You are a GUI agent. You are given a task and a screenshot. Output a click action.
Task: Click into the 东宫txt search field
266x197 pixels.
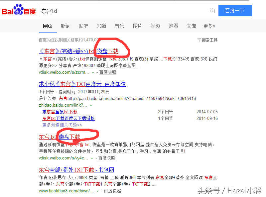point(123,11)
